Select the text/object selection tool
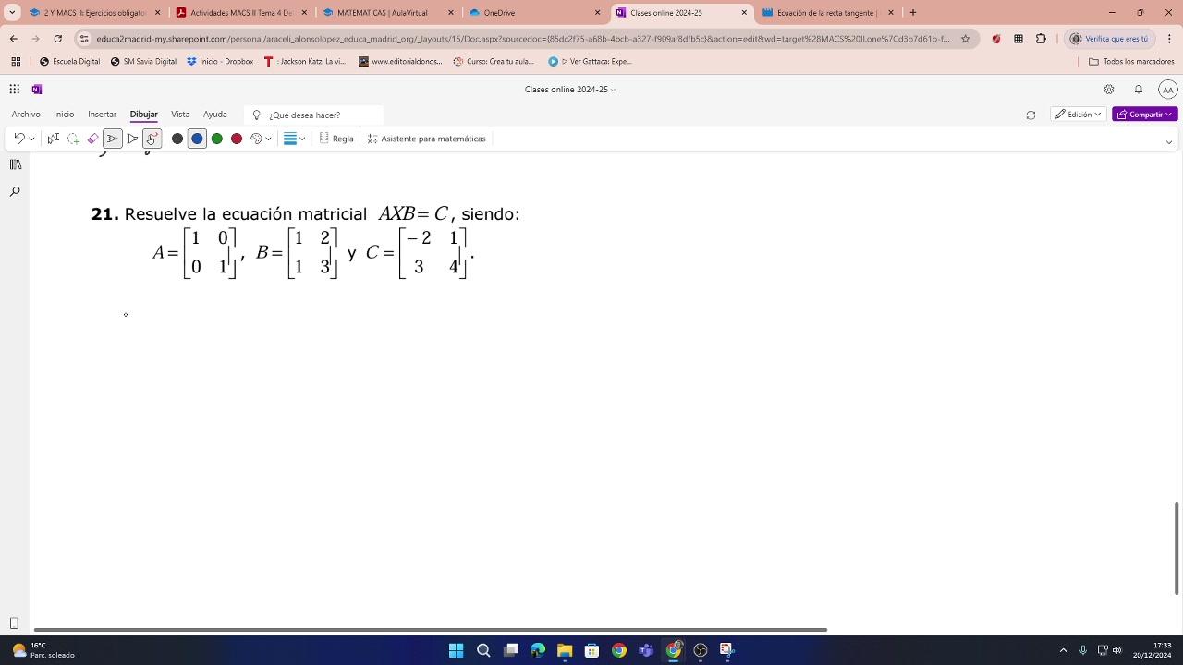This screenshot has width=1183, height=665. click(54, 139)
